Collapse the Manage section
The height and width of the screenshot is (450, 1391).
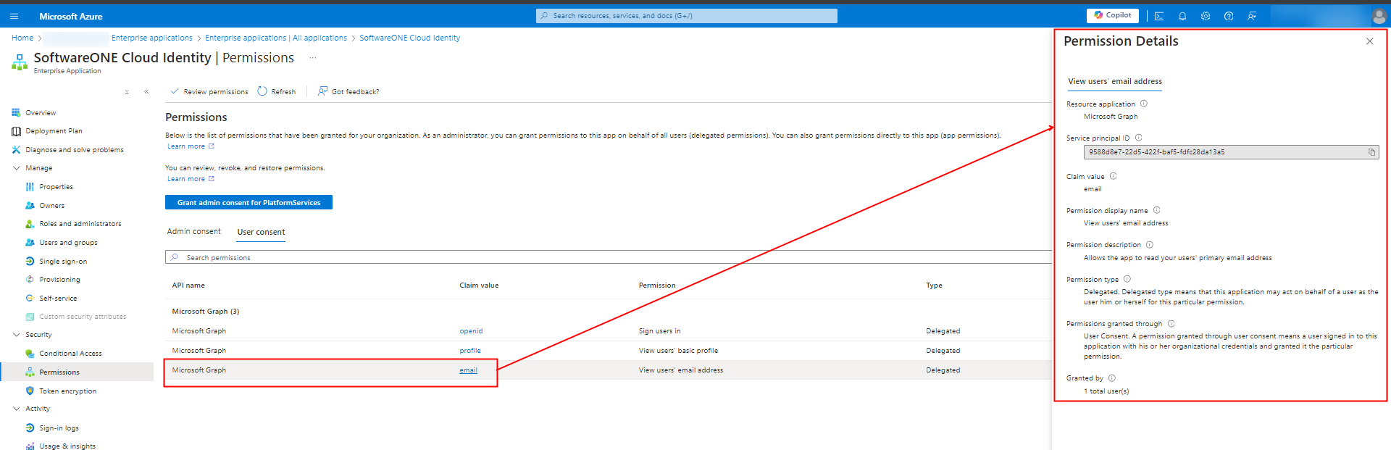[x=17, y=168]
